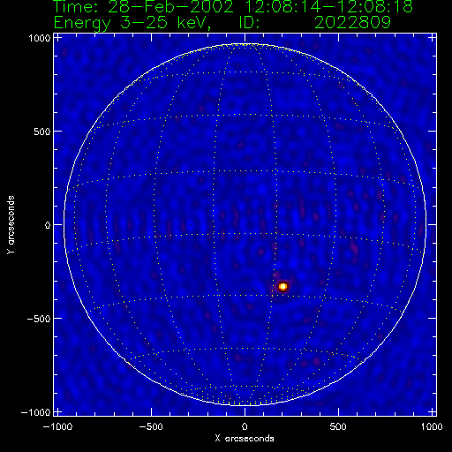Click the small black dot left of center
This screenshot has height=452, width=452.
191,225
